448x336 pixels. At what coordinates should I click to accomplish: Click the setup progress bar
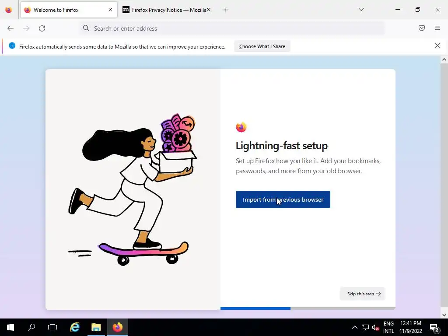(308, 308)
